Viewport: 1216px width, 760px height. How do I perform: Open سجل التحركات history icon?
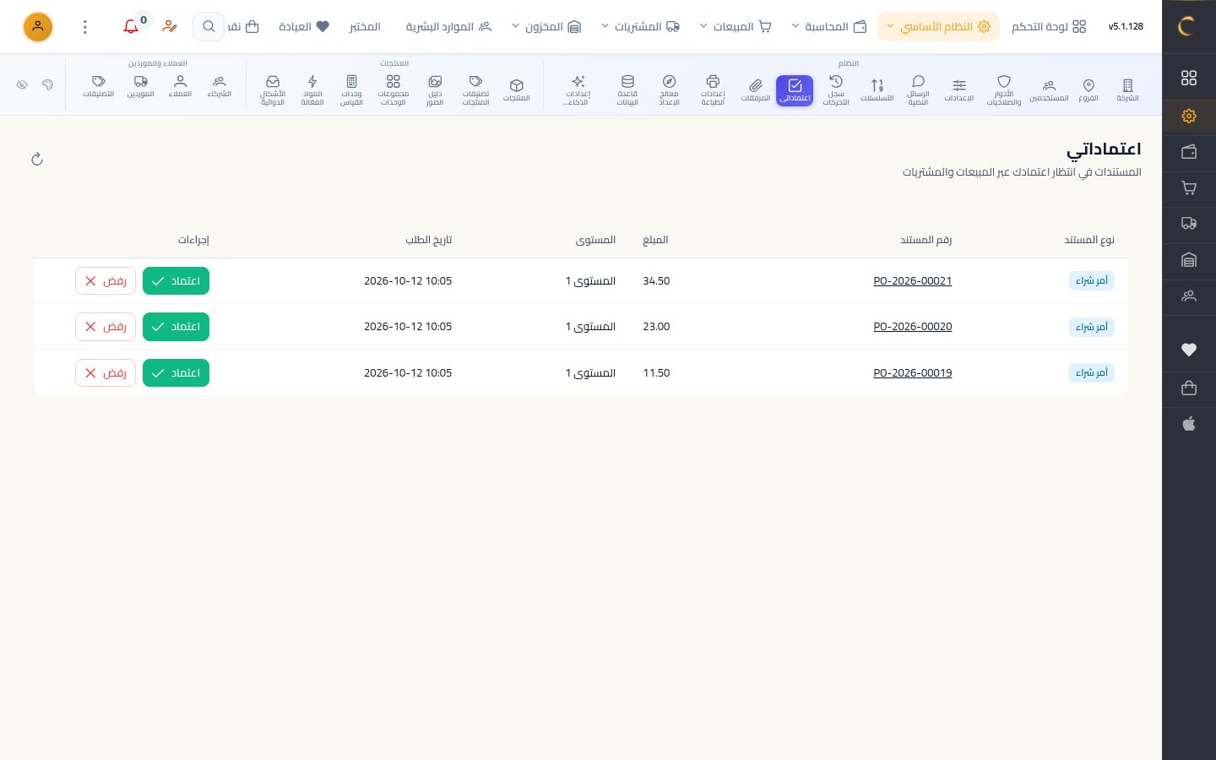click(x=836, y=90)
